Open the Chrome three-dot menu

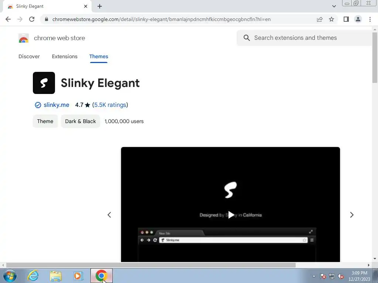[370, 19]
